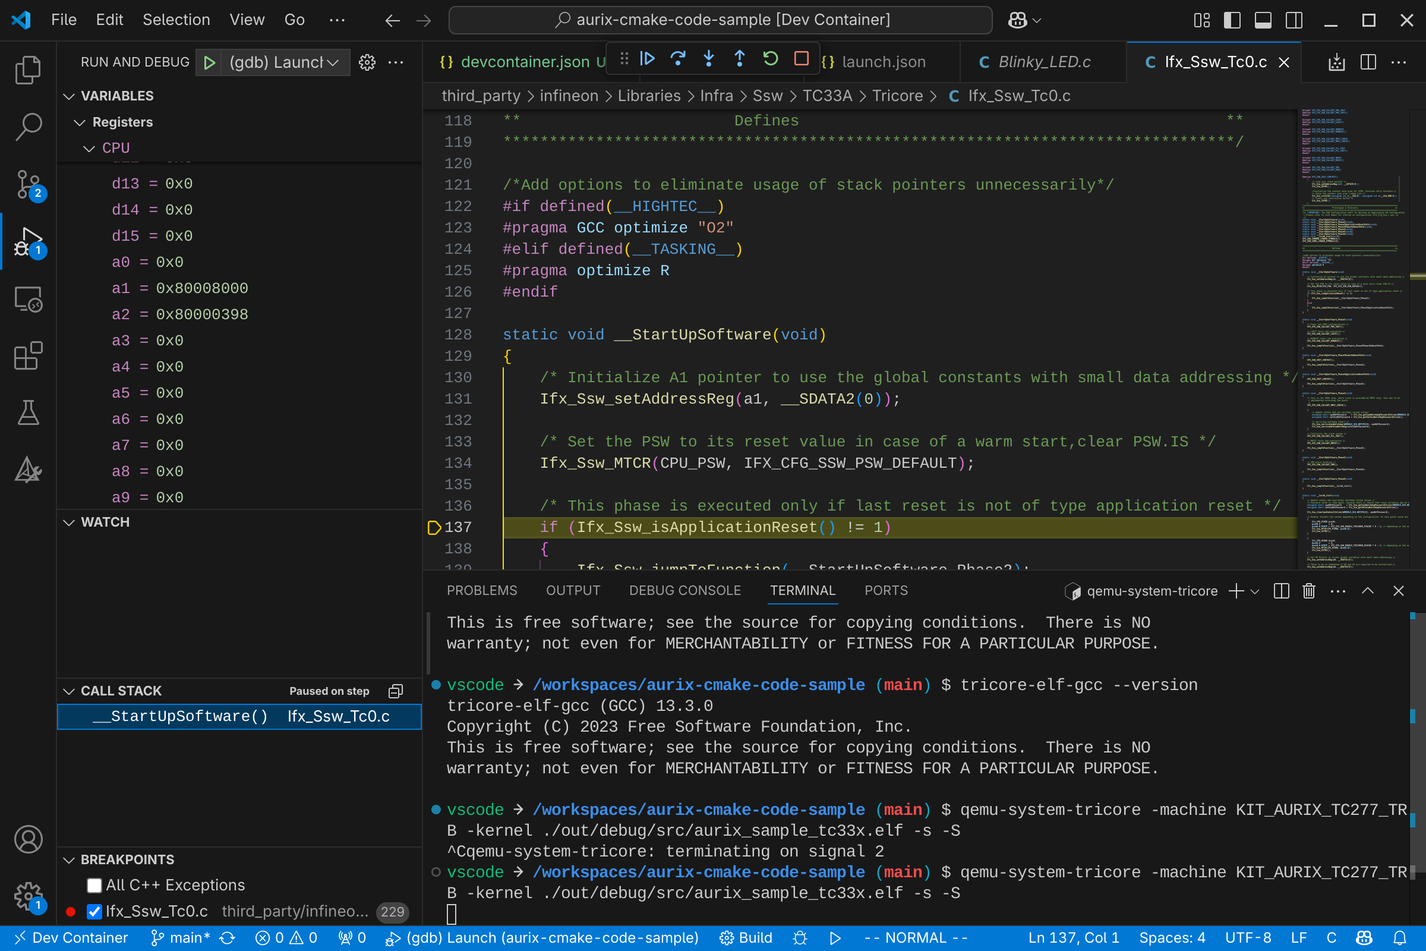The width and height of the screenshot is (1426, 951).
Task: Toggle the primary side bar layout icon
Action: click(1232, 21)
